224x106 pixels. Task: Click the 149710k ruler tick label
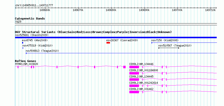pyautogui.click(x=210, y=10)
